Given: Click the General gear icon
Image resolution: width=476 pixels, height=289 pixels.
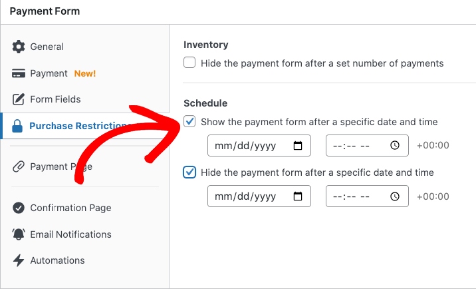Looking at the screenshot, I should point(19,47).
